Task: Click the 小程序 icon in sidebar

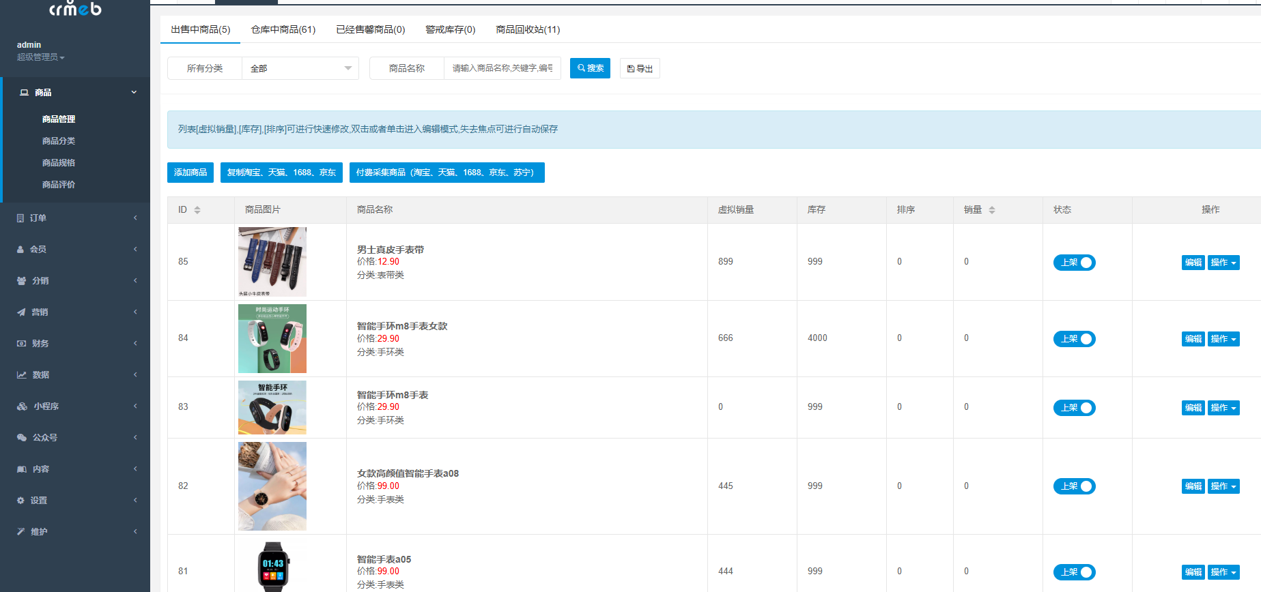Action: 22,406
